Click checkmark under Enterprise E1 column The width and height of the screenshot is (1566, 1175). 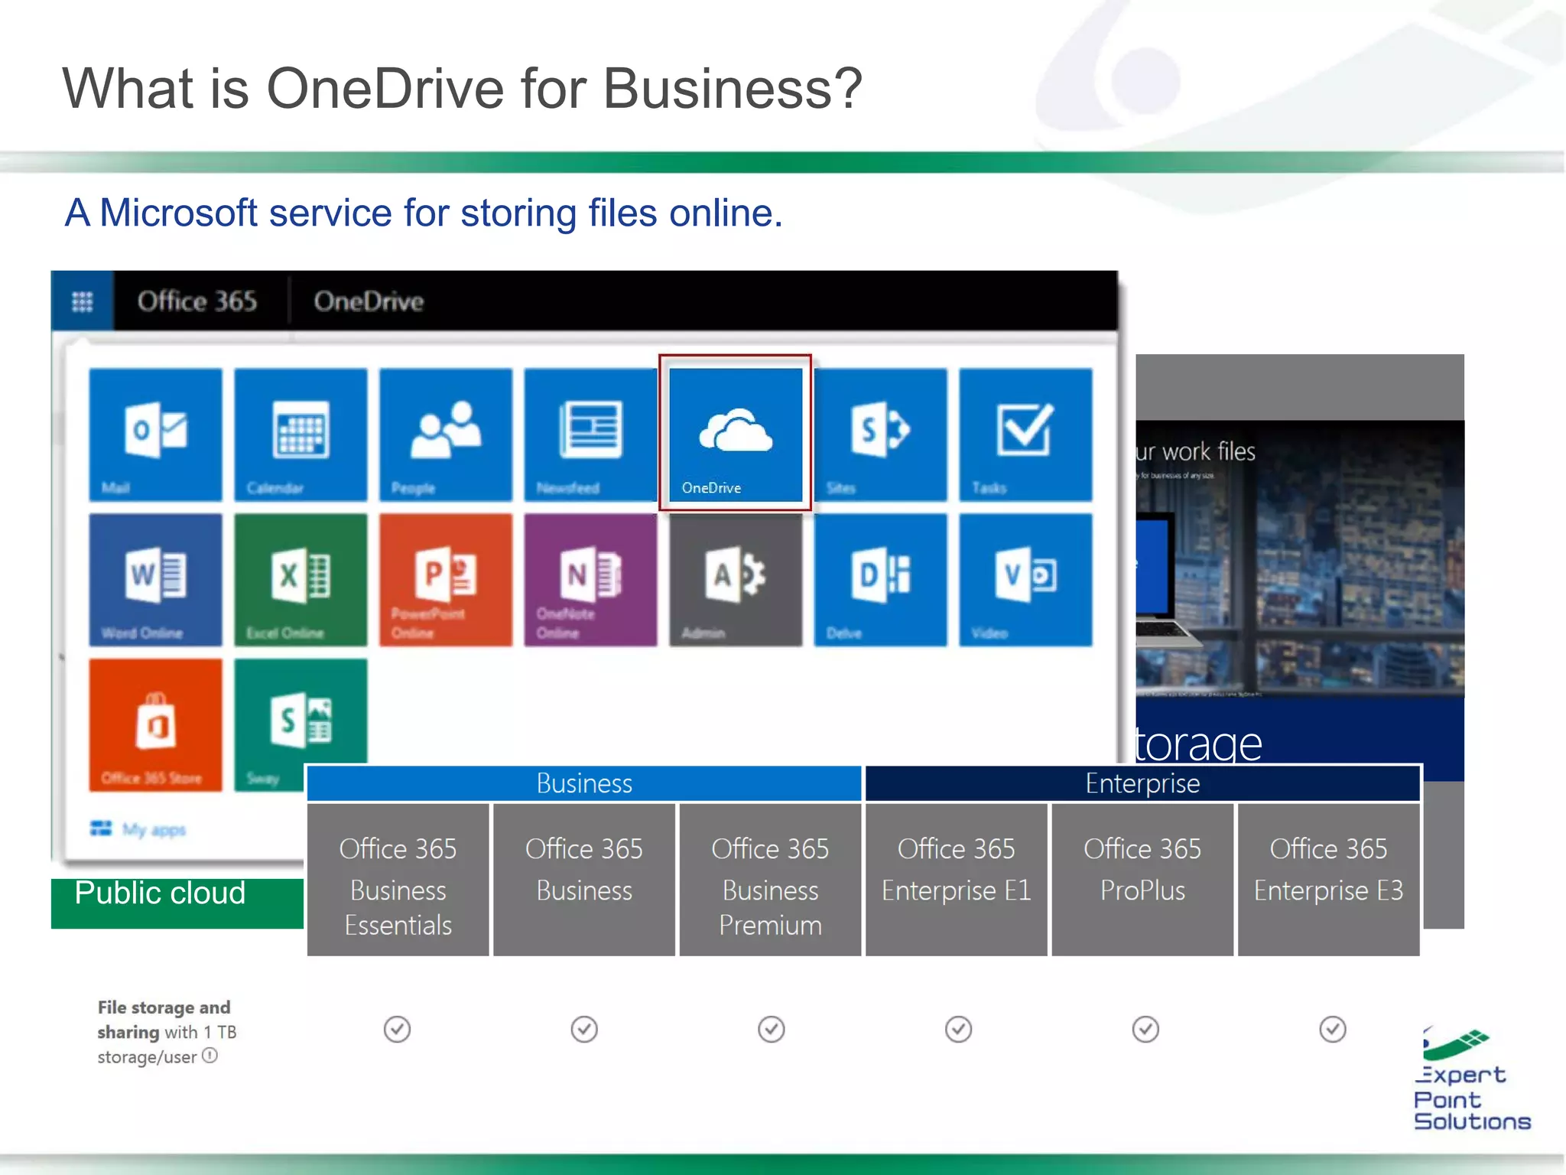[958, 1030]
